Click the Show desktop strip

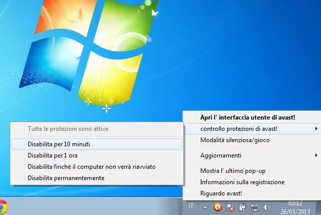318,207
